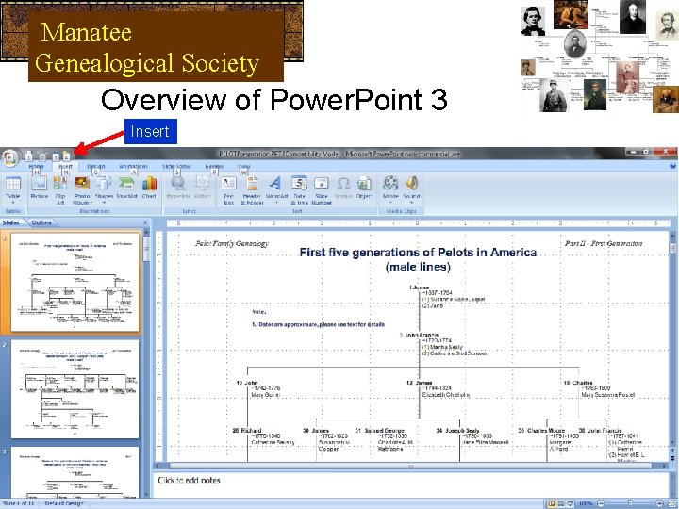Image resolution: width=679 pixels, height=509 pixels.
Task: Adjust the zoom slider handle
Action: [x=630, y=503]
